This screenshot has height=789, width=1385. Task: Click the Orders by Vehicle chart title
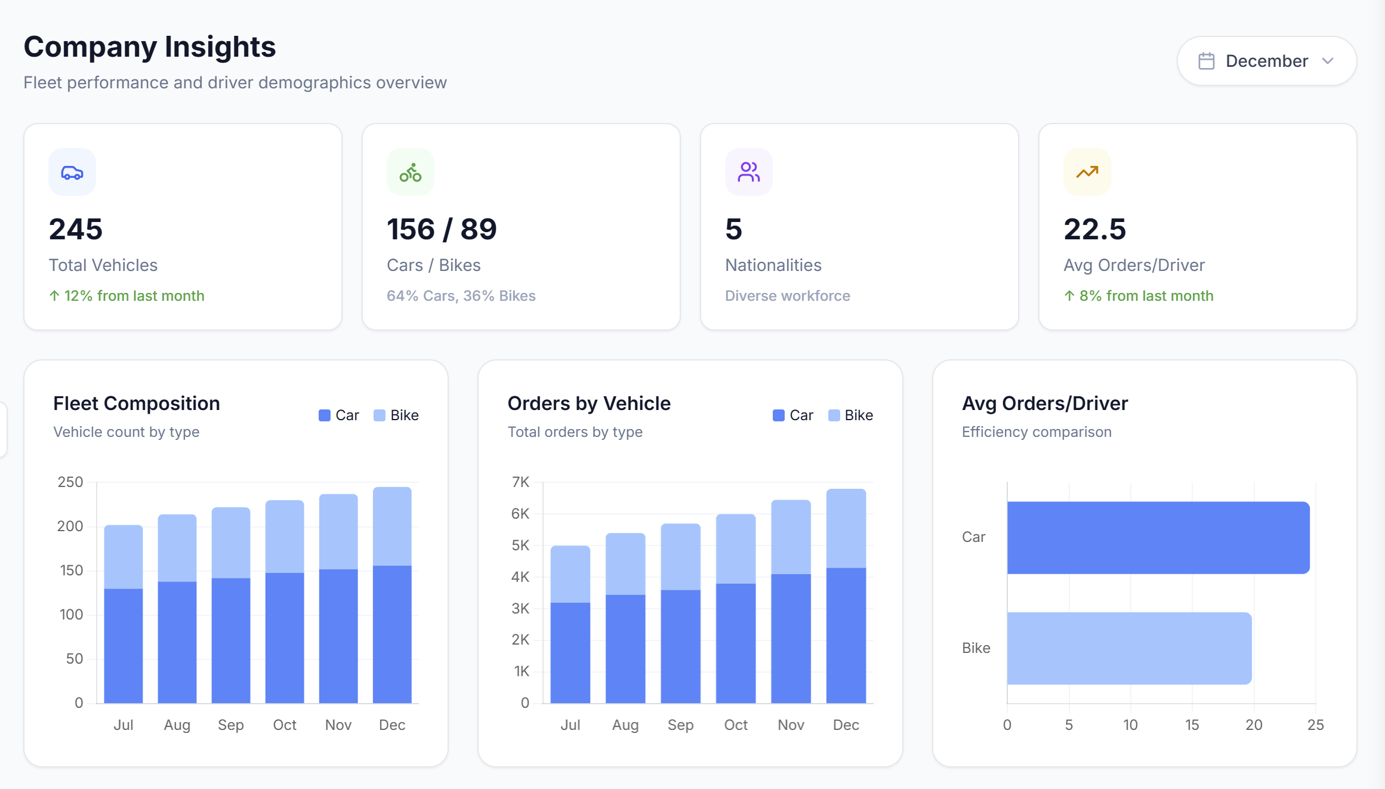click(x=589, y=403)
